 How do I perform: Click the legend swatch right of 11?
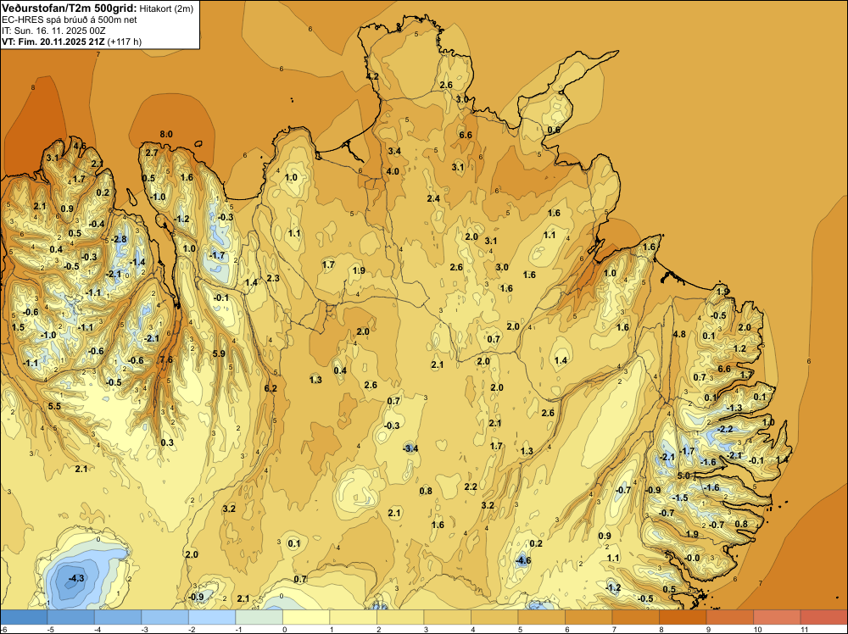click(823, 617)
